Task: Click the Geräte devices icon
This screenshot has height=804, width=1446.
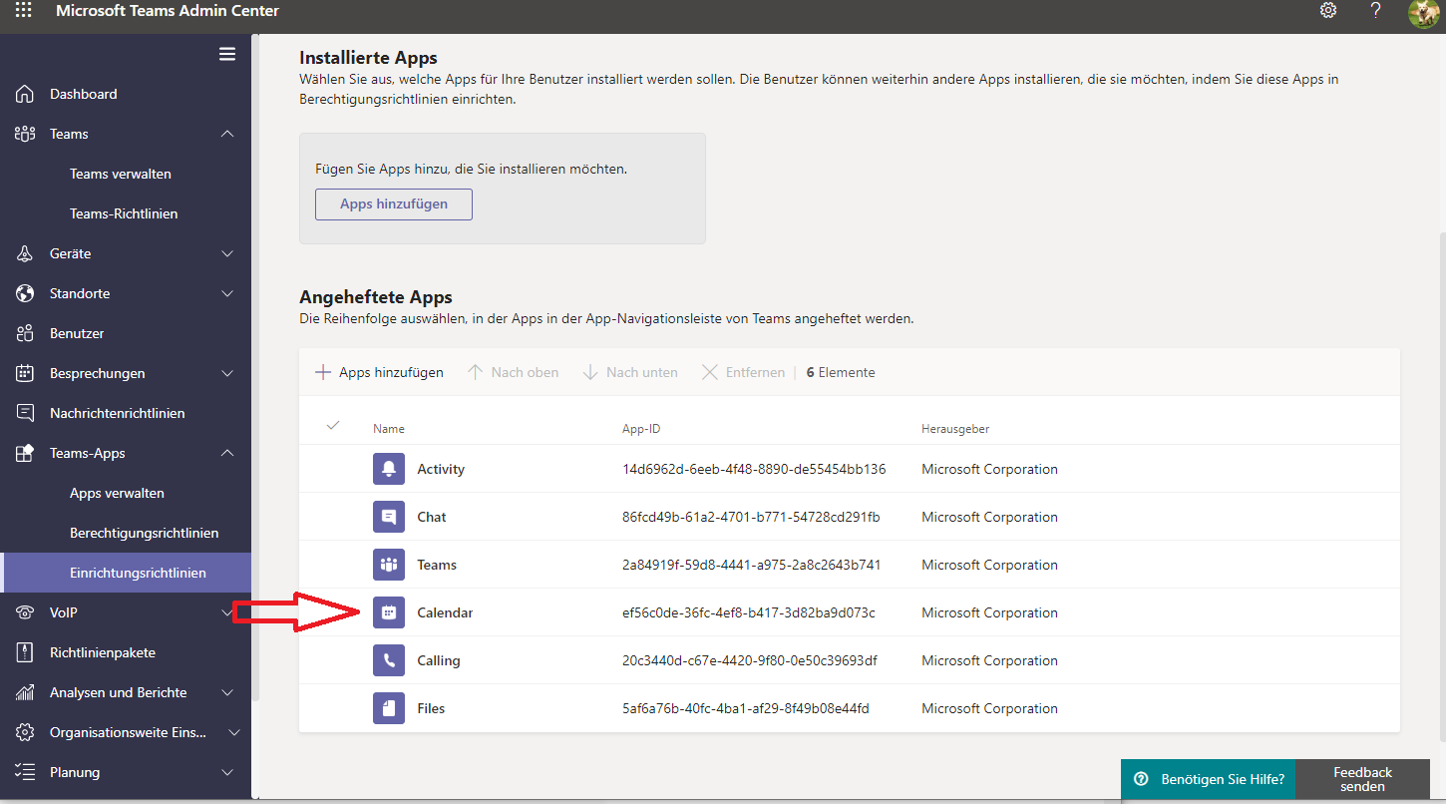Action: click(26, 253)
